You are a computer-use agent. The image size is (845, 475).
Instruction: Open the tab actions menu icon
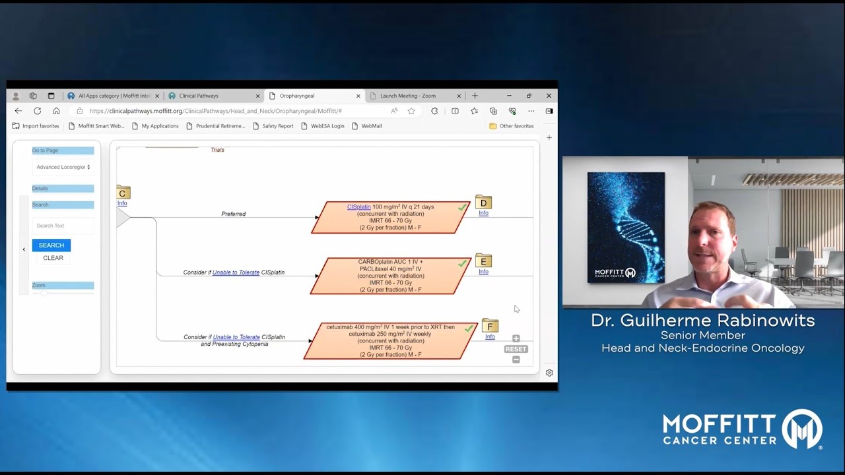[x=51, y=96]
